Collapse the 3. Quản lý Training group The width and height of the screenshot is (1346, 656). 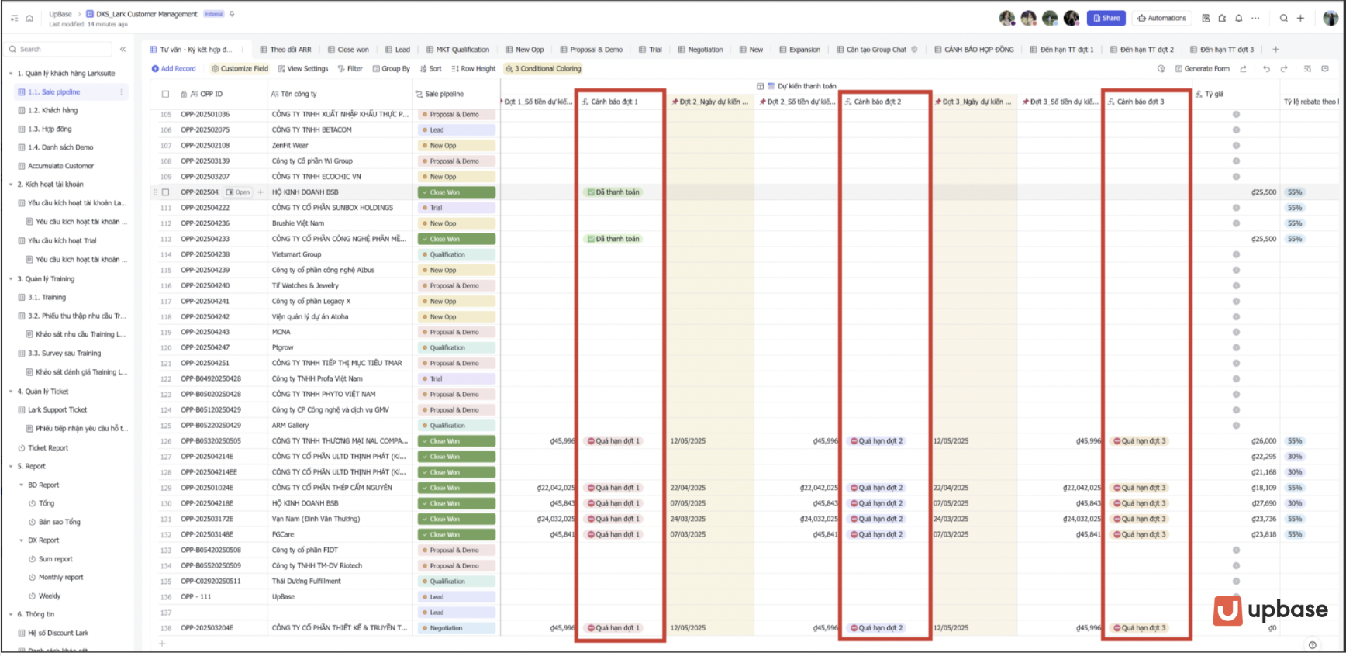(x=11, y=279)
